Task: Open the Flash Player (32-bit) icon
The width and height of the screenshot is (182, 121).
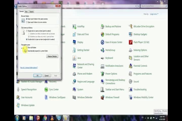Action: [x=131, y=42]
